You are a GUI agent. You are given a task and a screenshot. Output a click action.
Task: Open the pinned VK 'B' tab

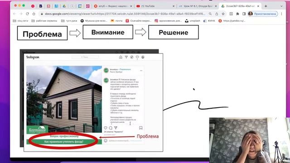[x=40, y=6]
